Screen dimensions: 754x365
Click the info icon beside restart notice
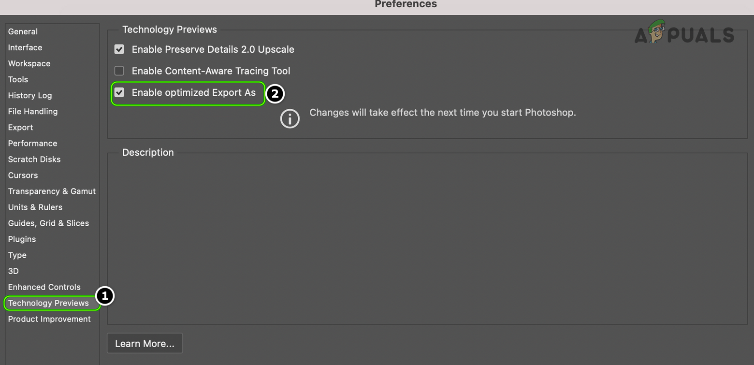pyautogui.click(x=290, y=118)
